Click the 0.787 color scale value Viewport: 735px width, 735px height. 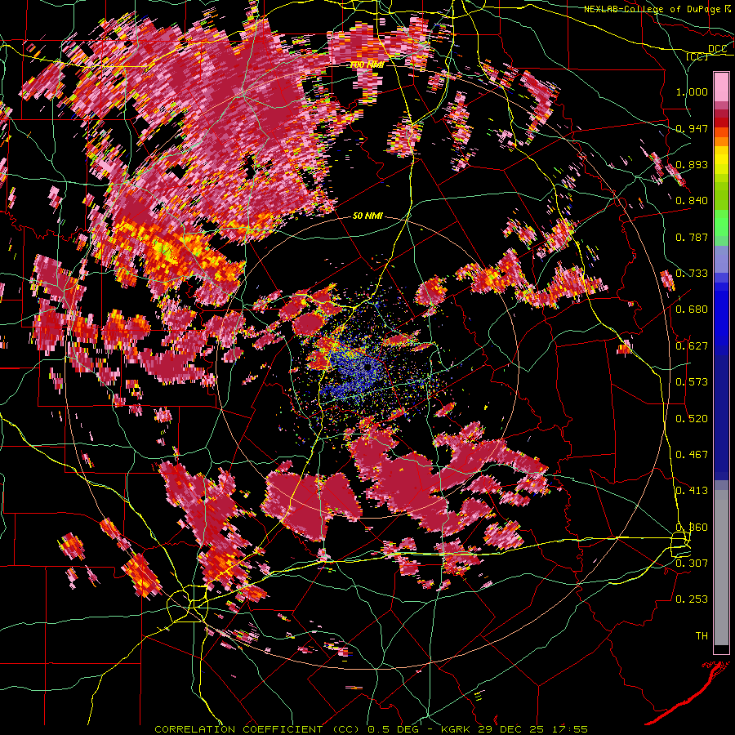coord(692,237)
